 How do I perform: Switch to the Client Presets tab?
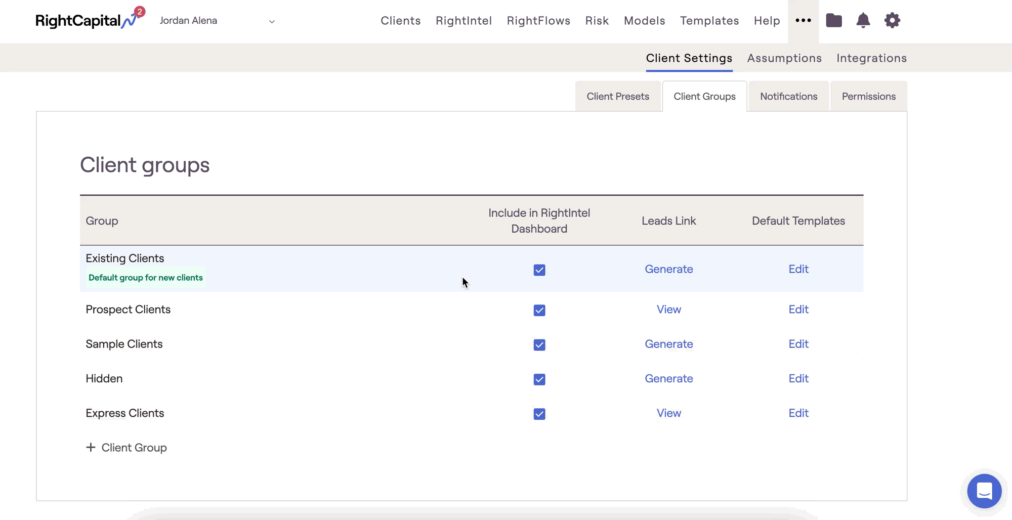click(617, 96)
